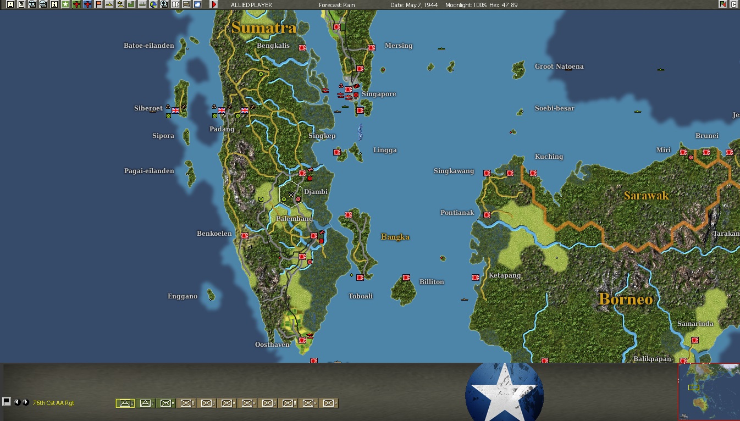Click the orange flag toolbar icon
The height and width of the screenshot is (421, 740).
(x=98, y=4)
